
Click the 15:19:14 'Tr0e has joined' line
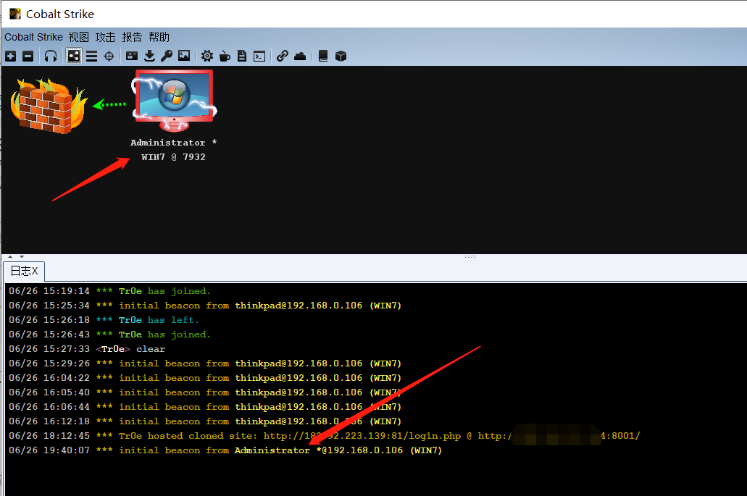click(x=109, y=291)
